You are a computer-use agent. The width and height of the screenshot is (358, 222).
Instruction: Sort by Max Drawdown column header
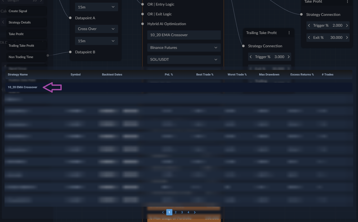pyautogui.click(x=269, y=74)
